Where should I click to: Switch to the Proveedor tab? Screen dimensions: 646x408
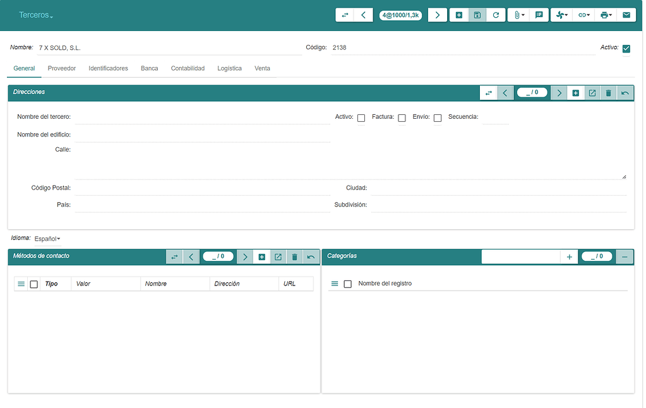61,68
